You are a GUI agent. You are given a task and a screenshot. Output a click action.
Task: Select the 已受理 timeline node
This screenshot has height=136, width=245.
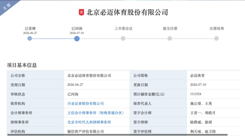pyautogui.click(x=30, y=39)
